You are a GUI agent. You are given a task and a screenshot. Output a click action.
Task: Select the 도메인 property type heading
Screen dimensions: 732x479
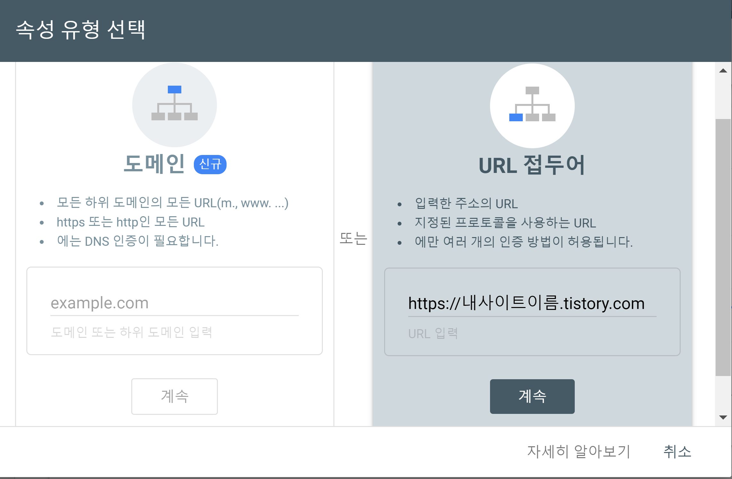pyautogui.click(x=154, y=164)
